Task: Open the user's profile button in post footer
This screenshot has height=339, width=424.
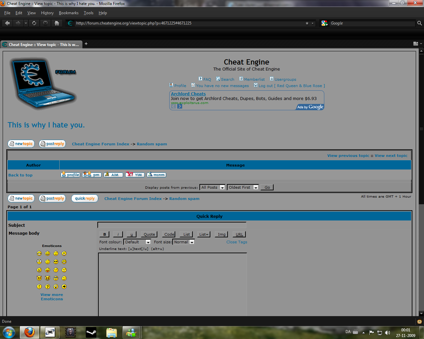Action: pos(71,175)
